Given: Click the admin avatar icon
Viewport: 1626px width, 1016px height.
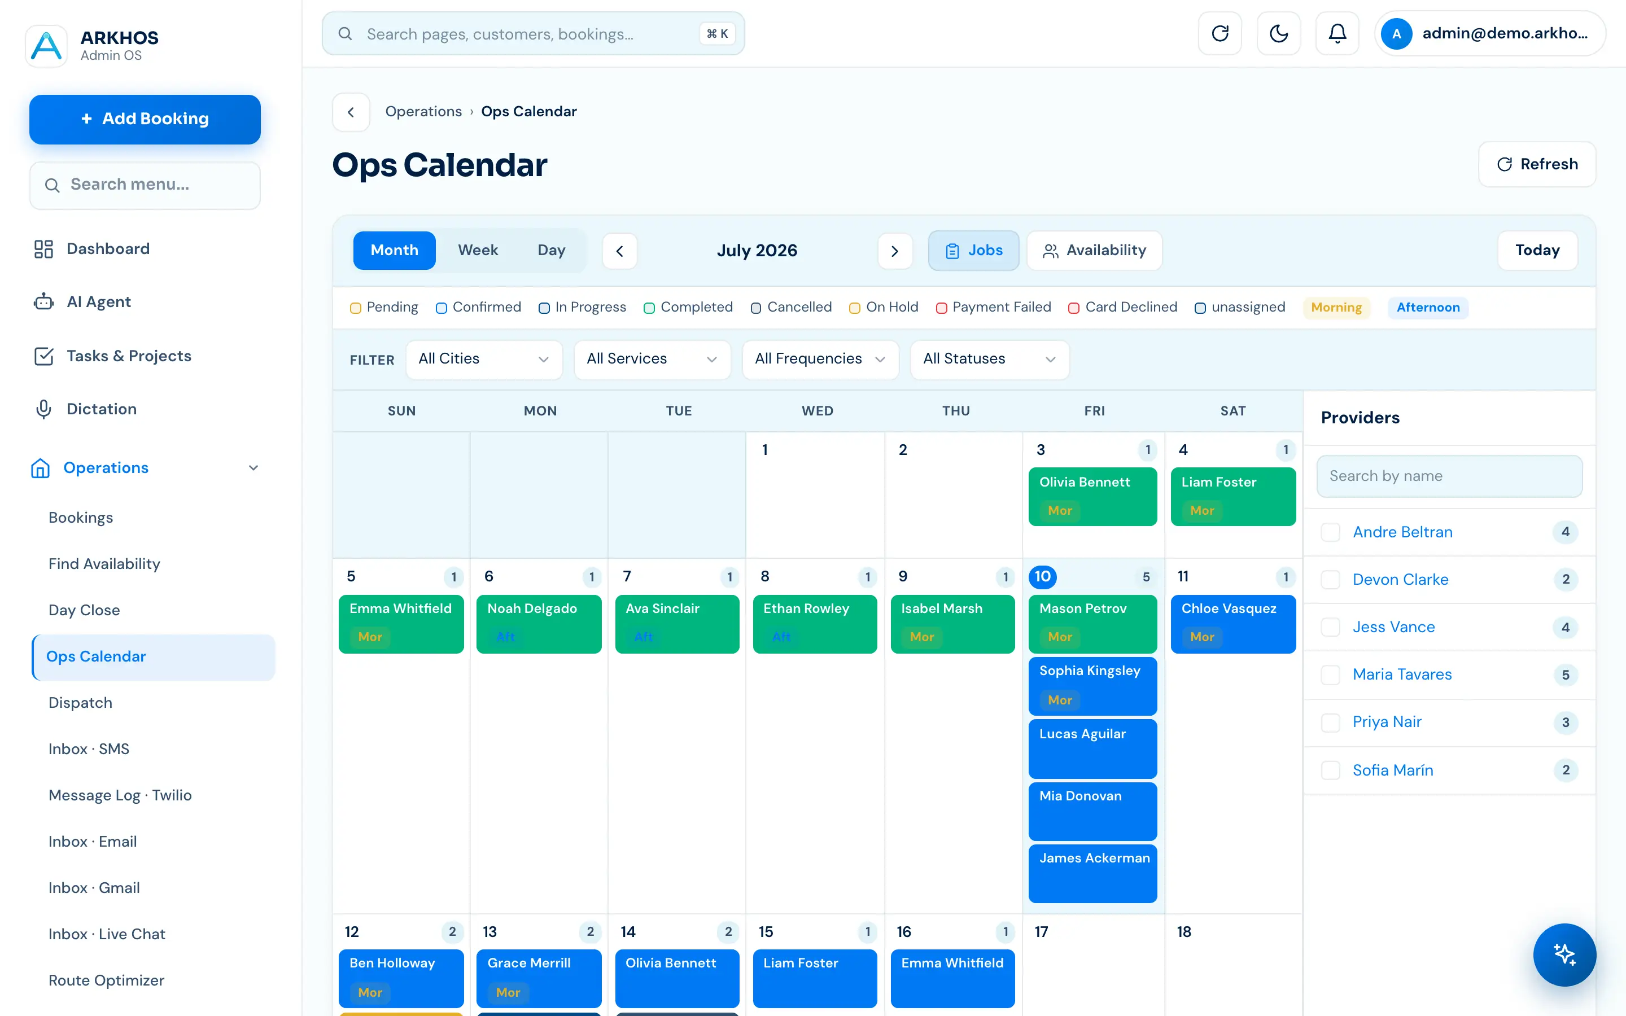Looking at the screenshot, I should [1396, 34].
